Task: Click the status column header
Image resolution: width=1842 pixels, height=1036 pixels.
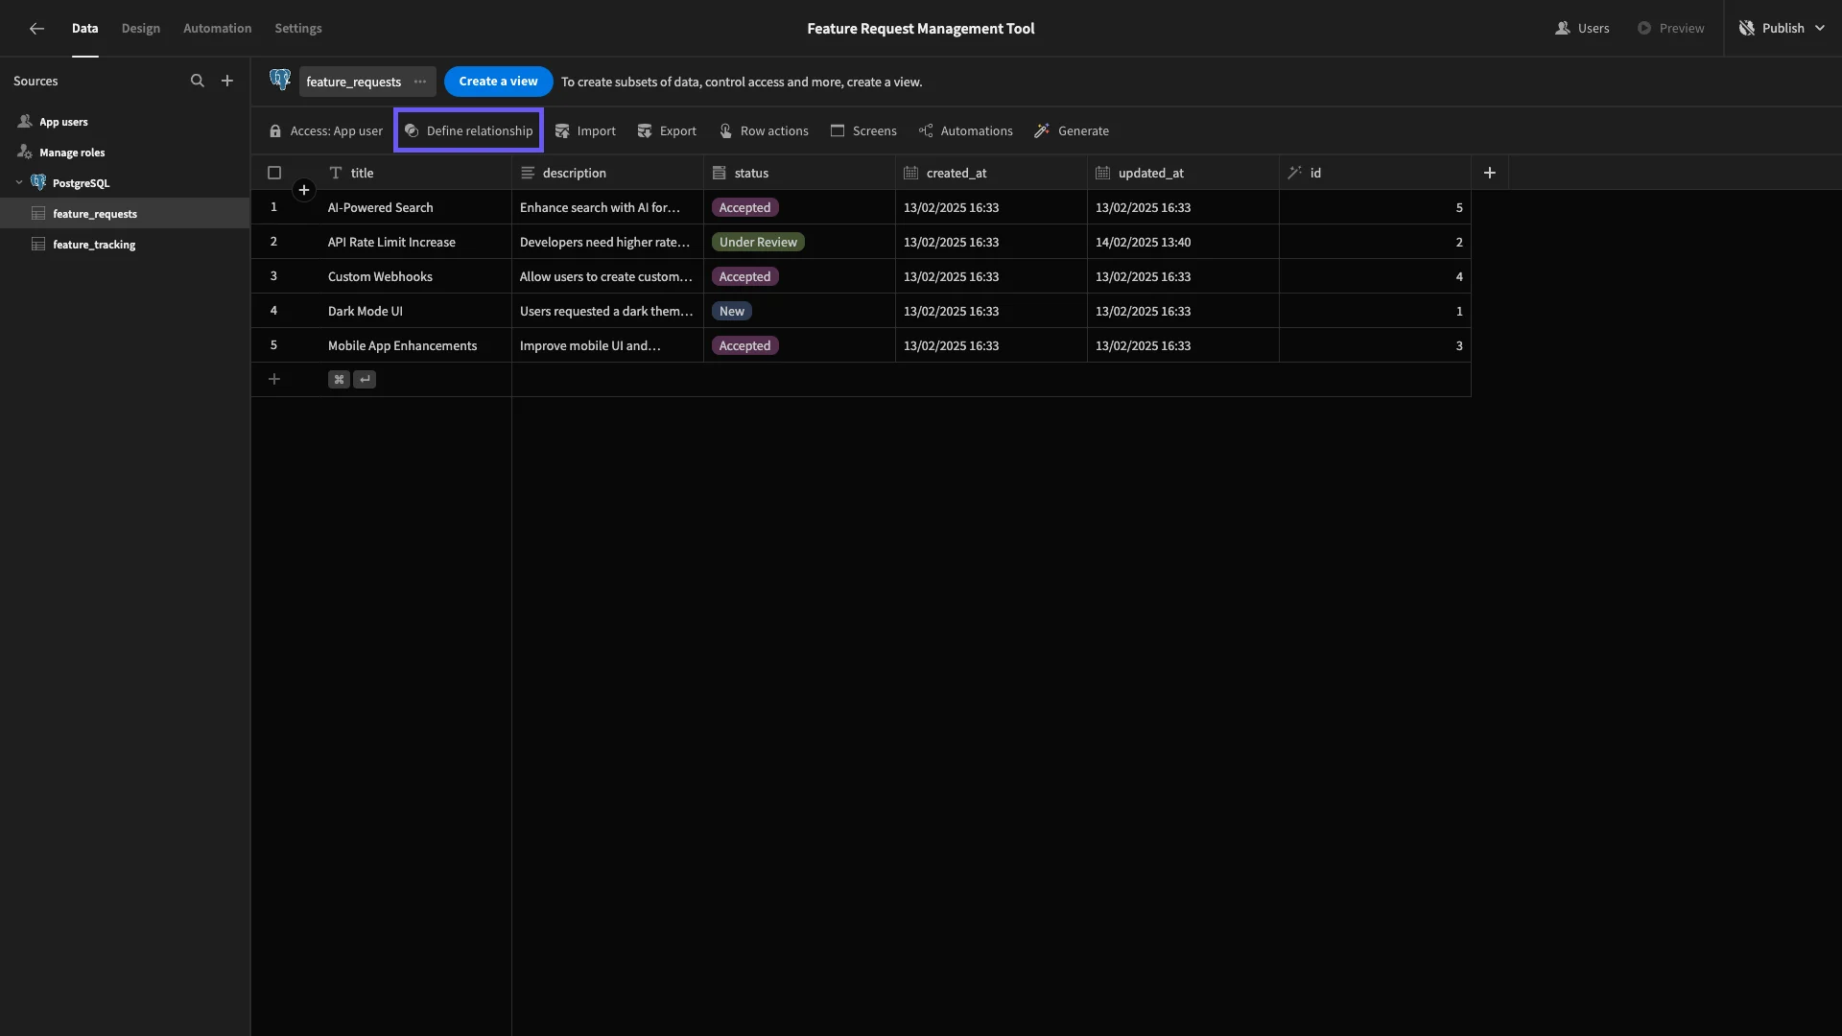Action: [x=799, y=173]
